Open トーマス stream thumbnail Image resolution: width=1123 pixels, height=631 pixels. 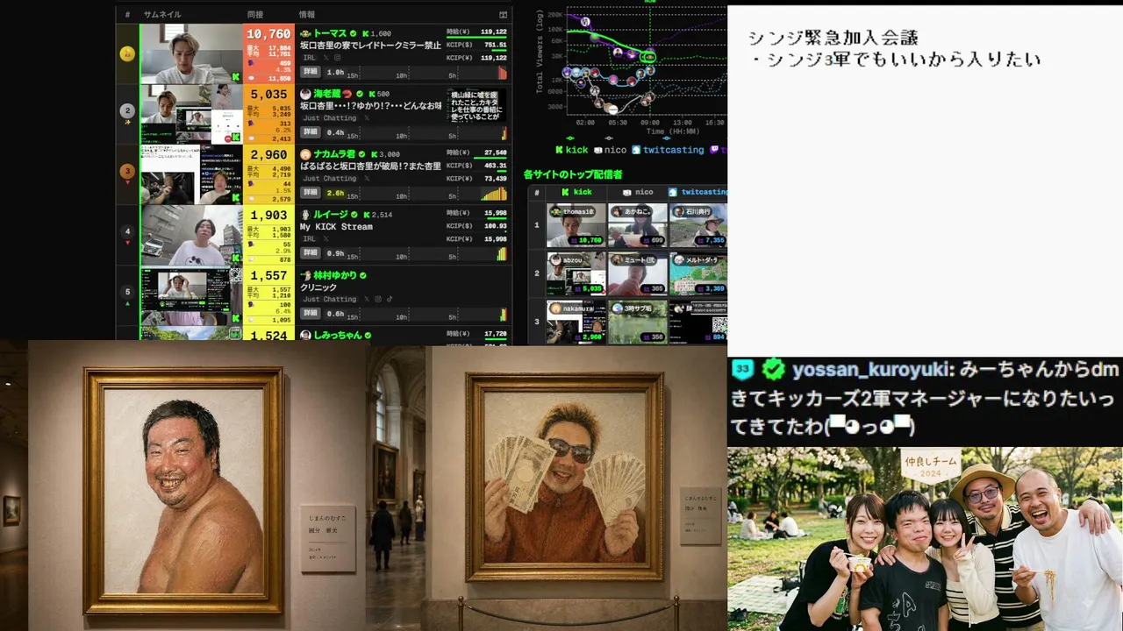pyautogui.click(x=191, y=53)
